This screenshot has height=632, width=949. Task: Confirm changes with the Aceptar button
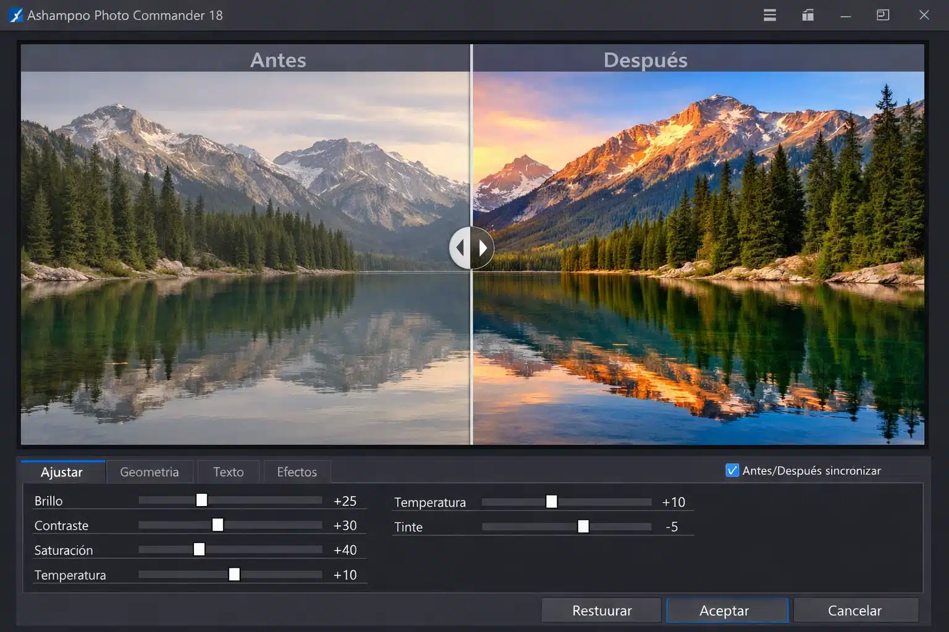[727, 610]
